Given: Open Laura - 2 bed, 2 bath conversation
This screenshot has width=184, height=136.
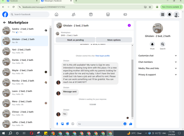Looking at the screenshot, I should pyautogui.click(x=25, y=93).
